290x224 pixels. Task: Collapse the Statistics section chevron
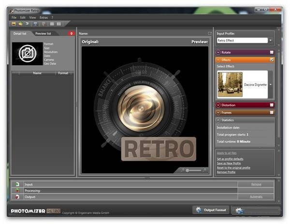point(218,120)
